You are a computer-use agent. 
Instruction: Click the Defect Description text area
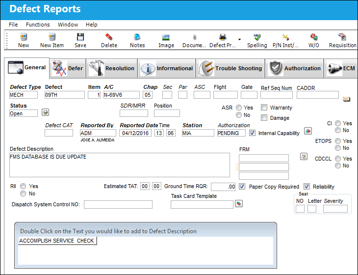click(119, 165)
